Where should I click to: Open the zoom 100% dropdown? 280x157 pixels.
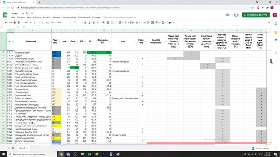click(27, 23)
